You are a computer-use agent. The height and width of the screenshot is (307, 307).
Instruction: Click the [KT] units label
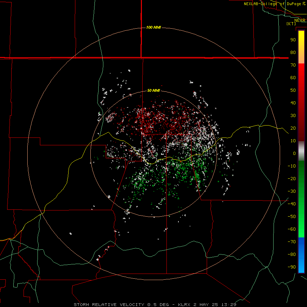click(x=291, y=24)
